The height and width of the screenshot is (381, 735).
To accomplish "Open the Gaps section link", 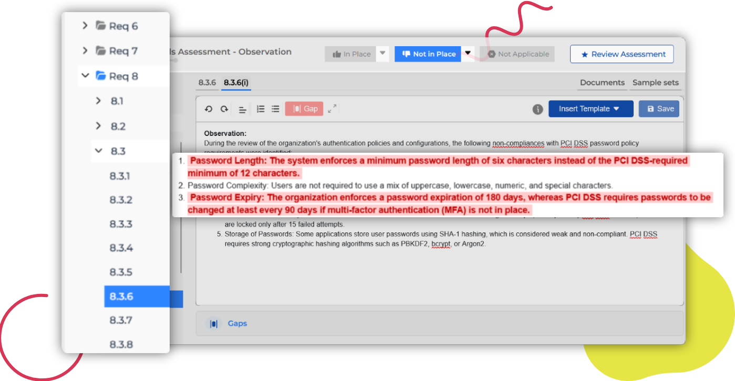I will coord(237,324).
